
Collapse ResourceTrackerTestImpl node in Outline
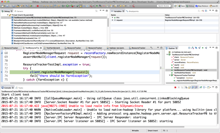[x=170, y=75]
